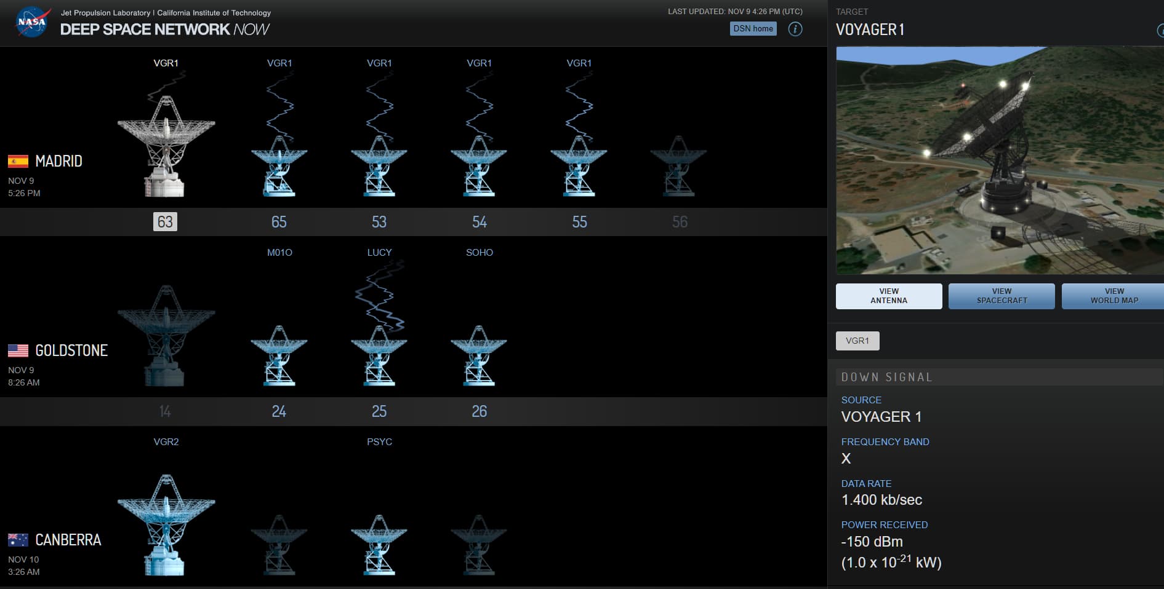
Task: Select the dimmed Goldstone antenna 14
Action: [166, 336]
